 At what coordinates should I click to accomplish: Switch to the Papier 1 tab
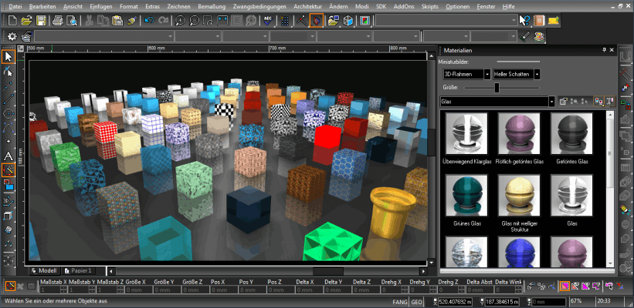[78, 270]
